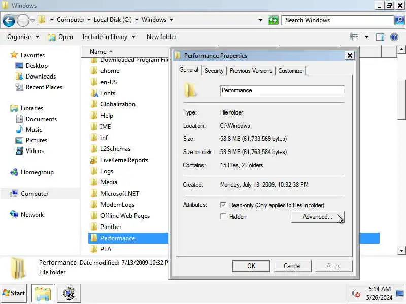
Task: Open Help via the blue question mark
Action: coord(394,37)
